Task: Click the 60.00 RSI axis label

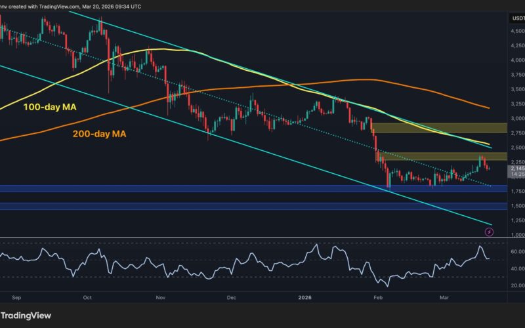Action: coord(516,252)
